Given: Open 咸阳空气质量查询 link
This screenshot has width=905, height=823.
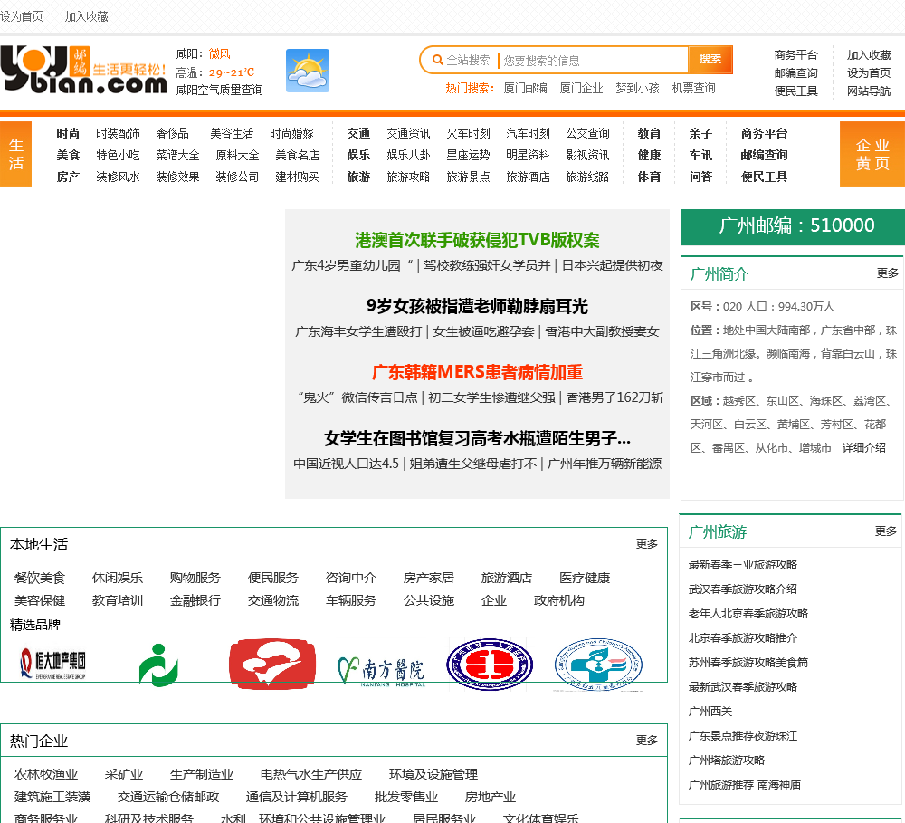Looking at the screenshot, I should tap(219, 90).
